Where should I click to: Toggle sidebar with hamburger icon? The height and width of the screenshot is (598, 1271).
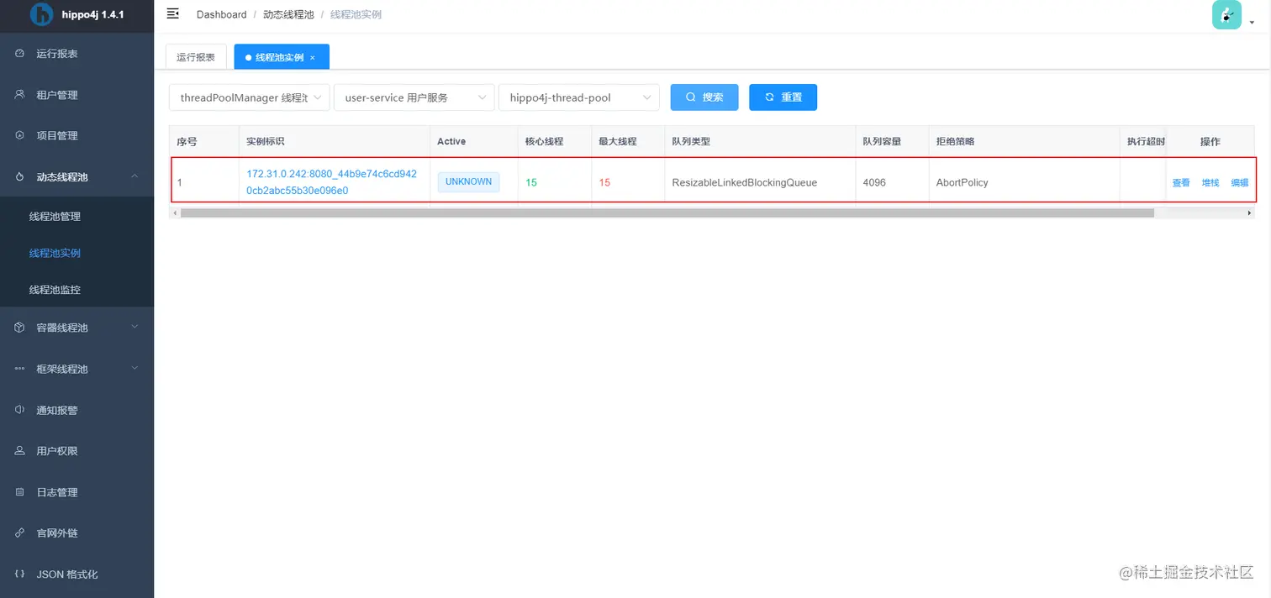pos(173,13)
